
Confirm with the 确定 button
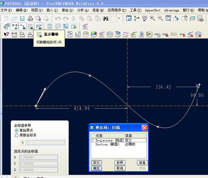pyautogui.click(x=96, y=168)
